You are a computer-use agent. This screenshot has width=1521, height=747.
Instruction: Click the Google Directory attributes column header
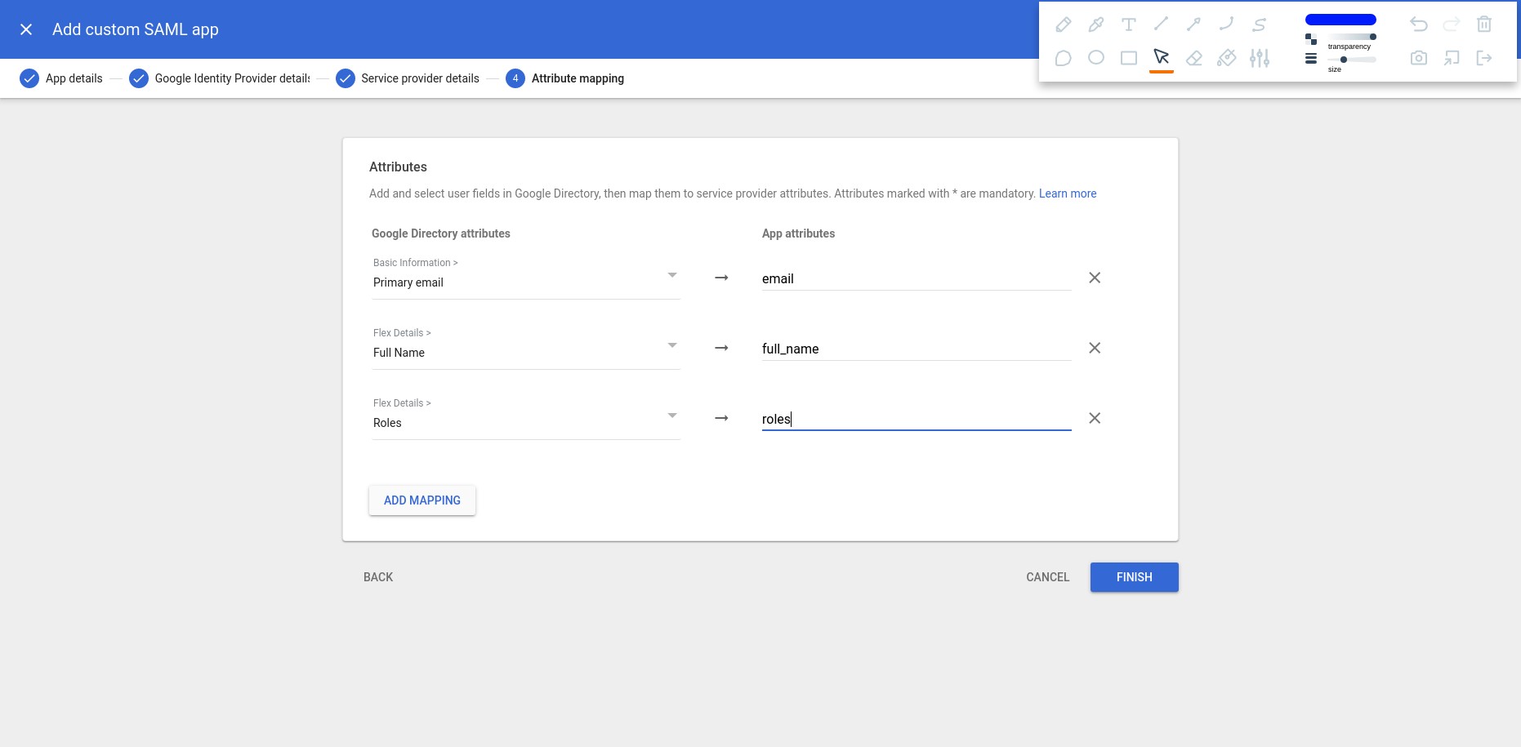click(441, 233)
